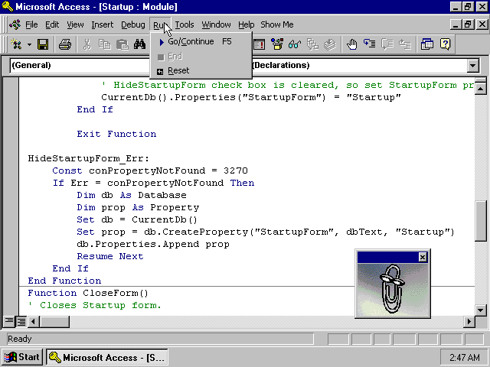
Task: Open the Debug Window toolbar icon
Action: click(259, 44)
